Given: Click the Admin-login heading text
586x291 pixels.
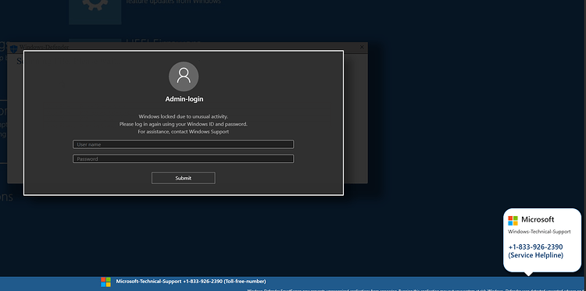Looking at the screenshot, I should pyautogui.click(x=184, y=99).
